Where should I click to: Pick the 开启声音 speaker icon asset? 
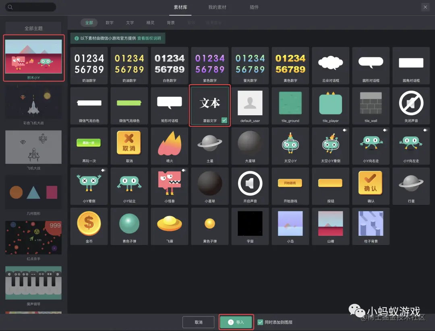point(250,186)
